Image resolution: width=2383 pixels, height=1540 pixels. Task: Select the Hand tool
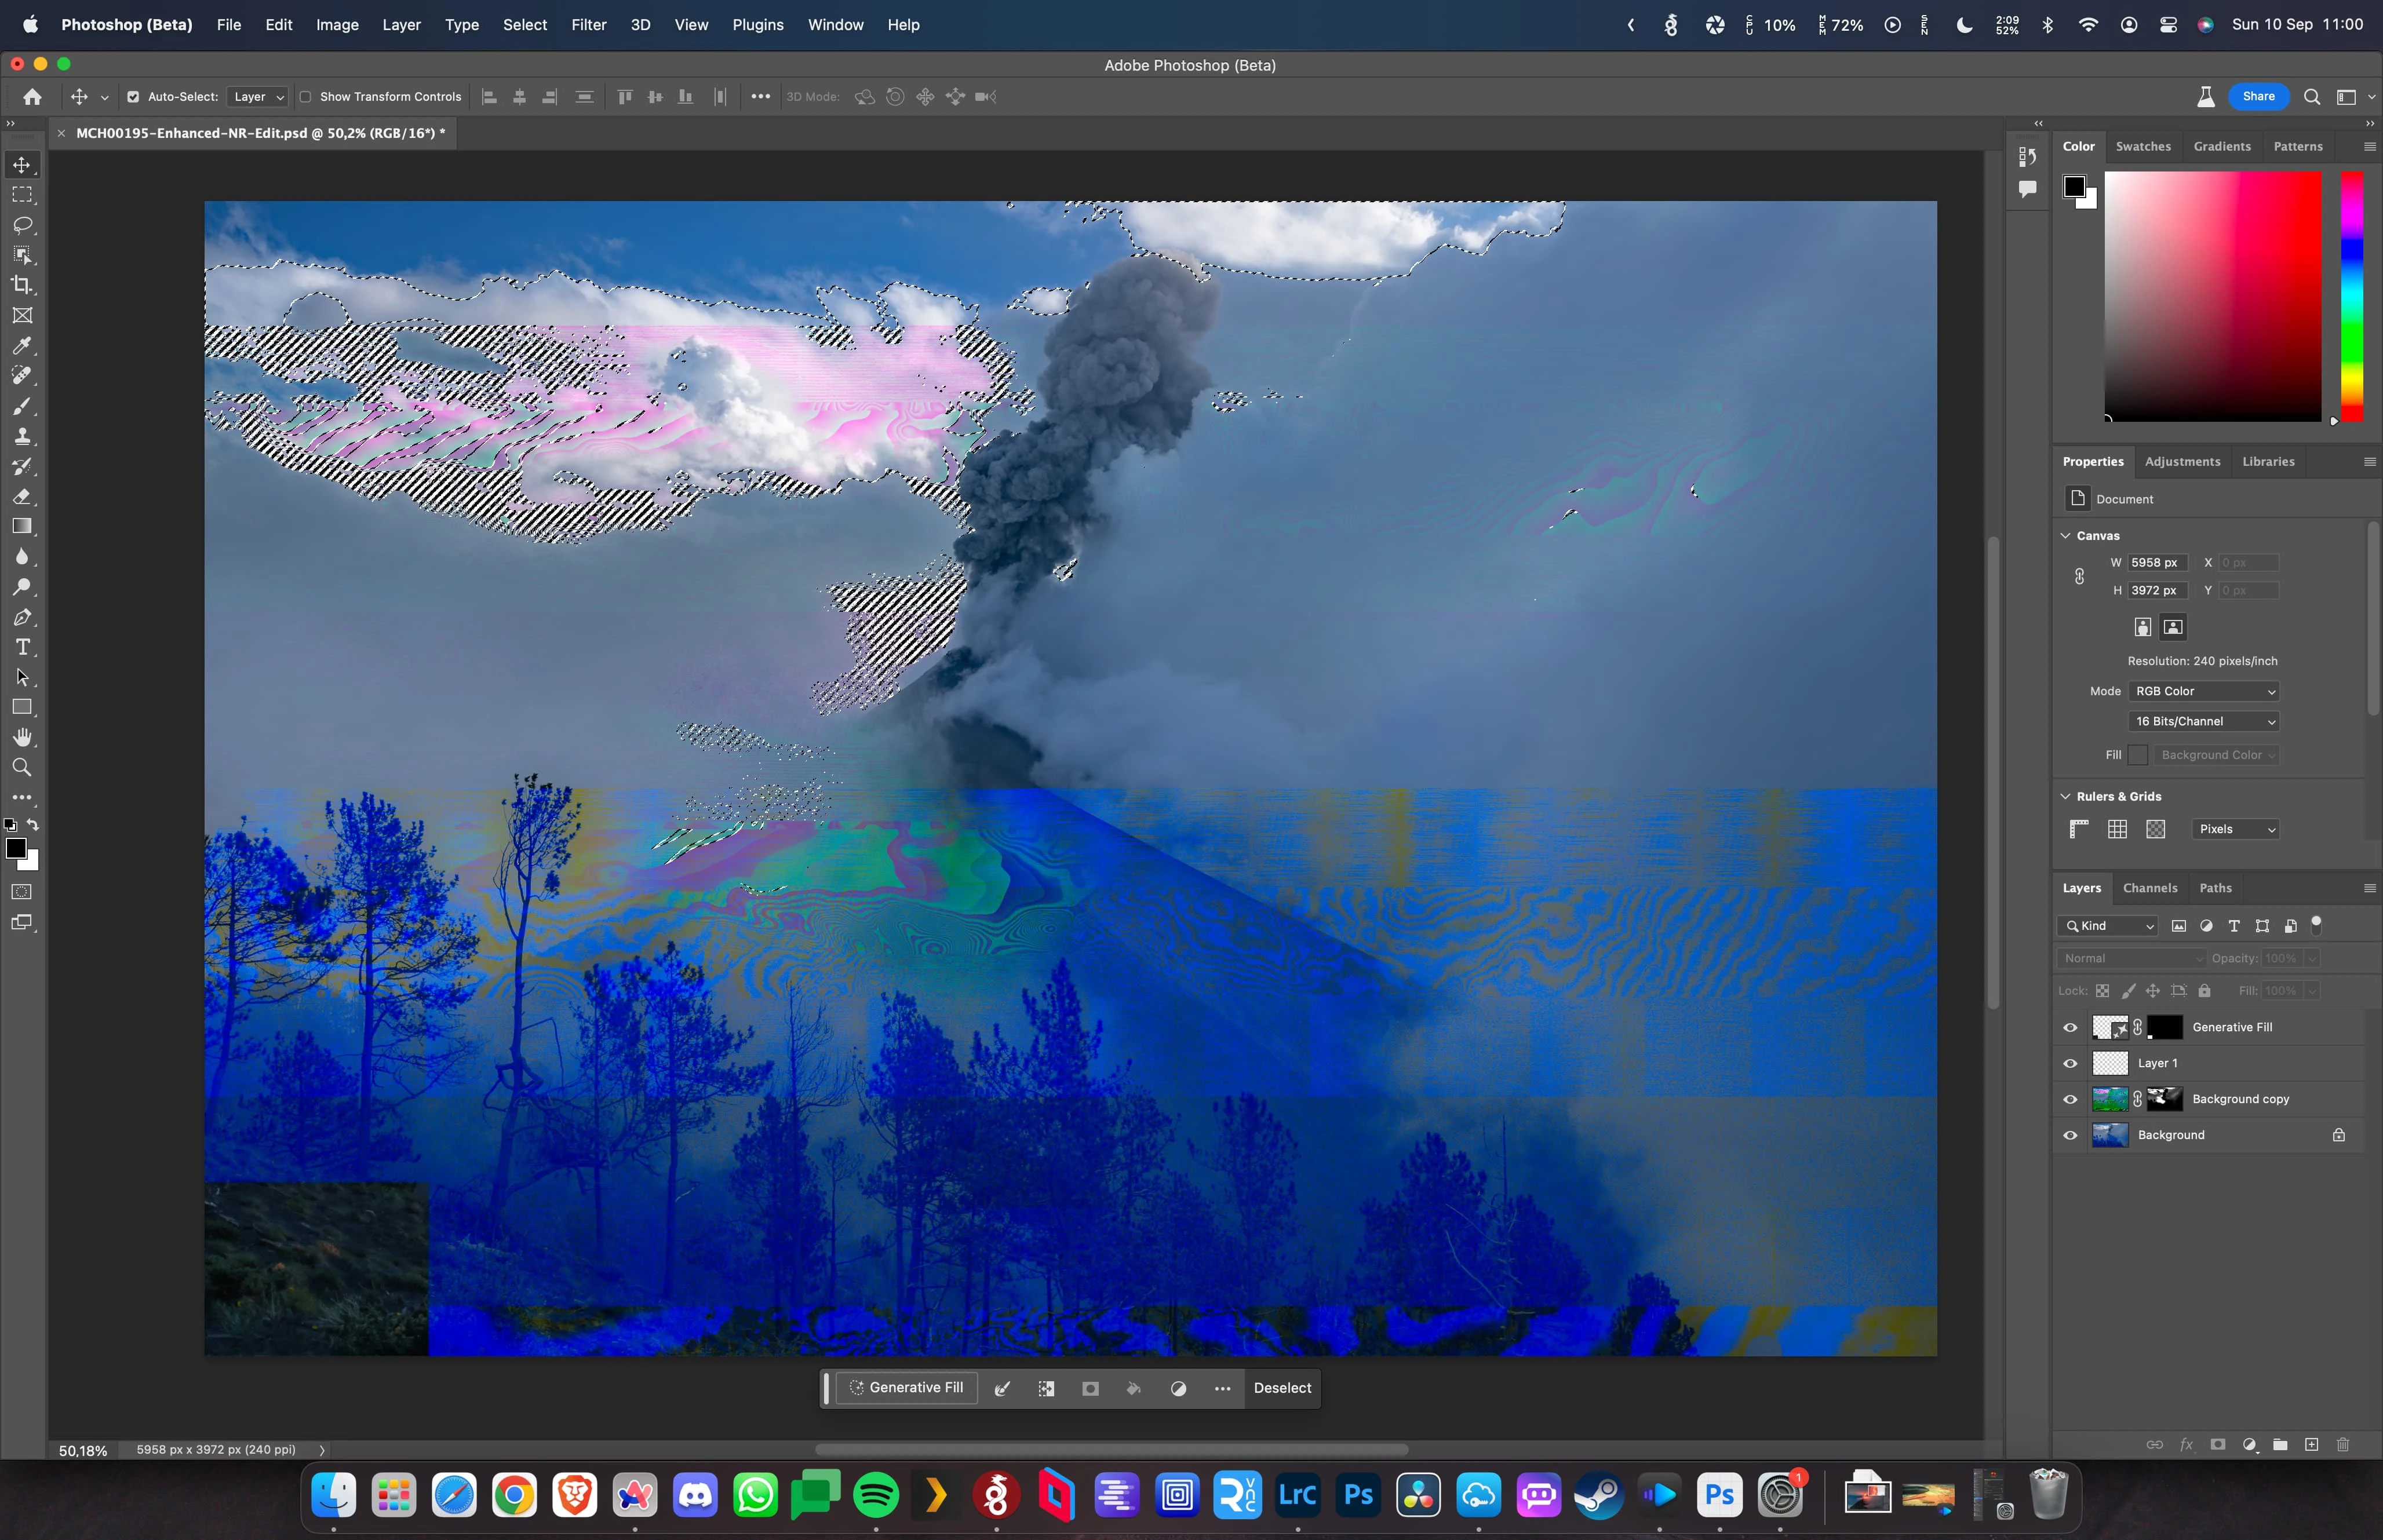pyautogui.click(x=22, y=737)
